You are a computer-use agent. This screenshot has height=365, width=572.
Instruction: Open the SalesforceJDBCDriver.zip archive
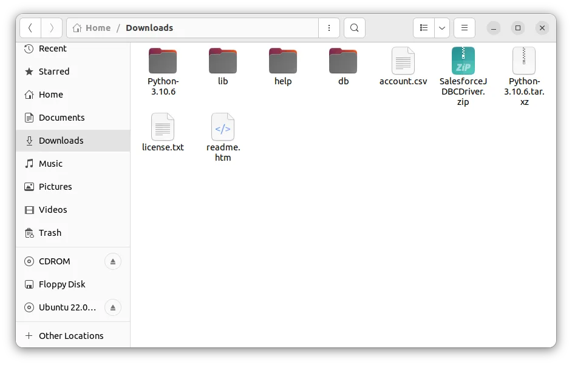(x=463, y=61)
